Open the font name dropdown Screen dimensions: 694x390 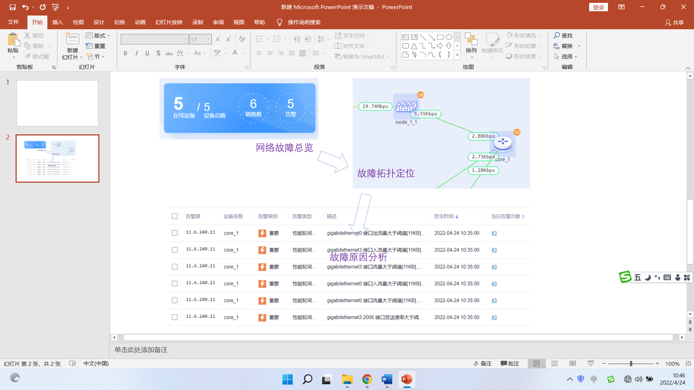click(x=185, y=39)
